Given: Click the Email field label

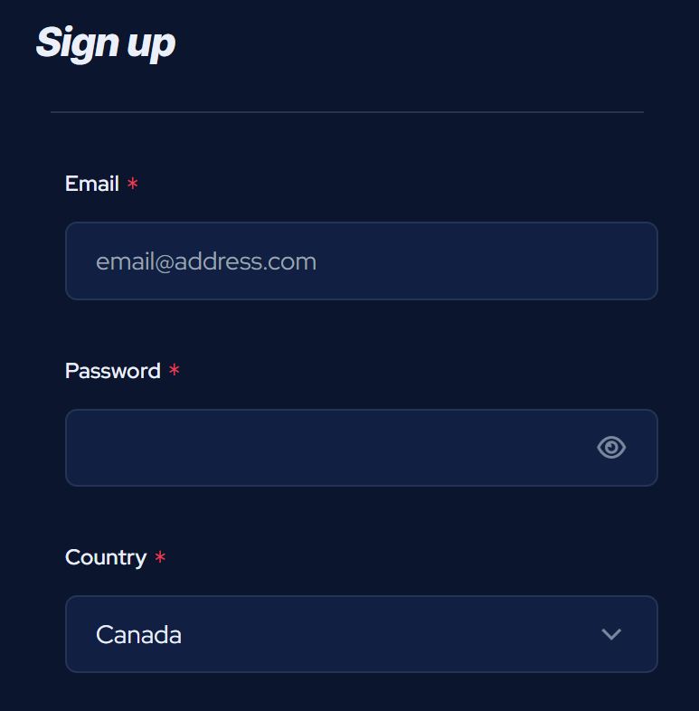Looking at the screenshot, I should tap(92, 184).
